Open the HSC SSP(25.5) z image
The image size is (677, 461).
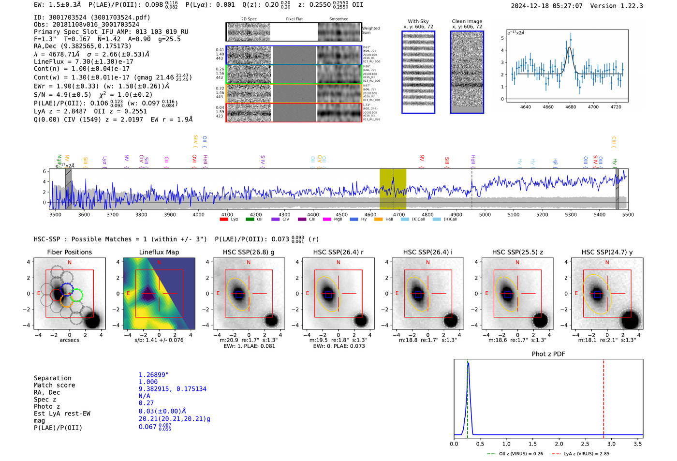pos(517,293)
